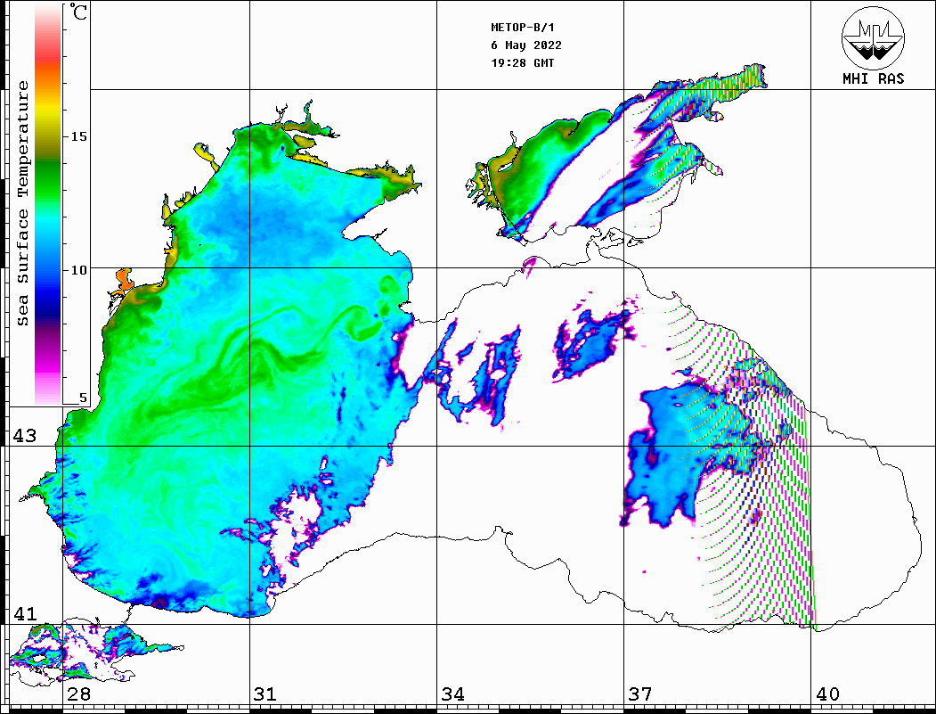Click the '15' tick on temperature scale
Viewport: 936px width, 714px height.
pyautogui.click(x=78, y=136)
